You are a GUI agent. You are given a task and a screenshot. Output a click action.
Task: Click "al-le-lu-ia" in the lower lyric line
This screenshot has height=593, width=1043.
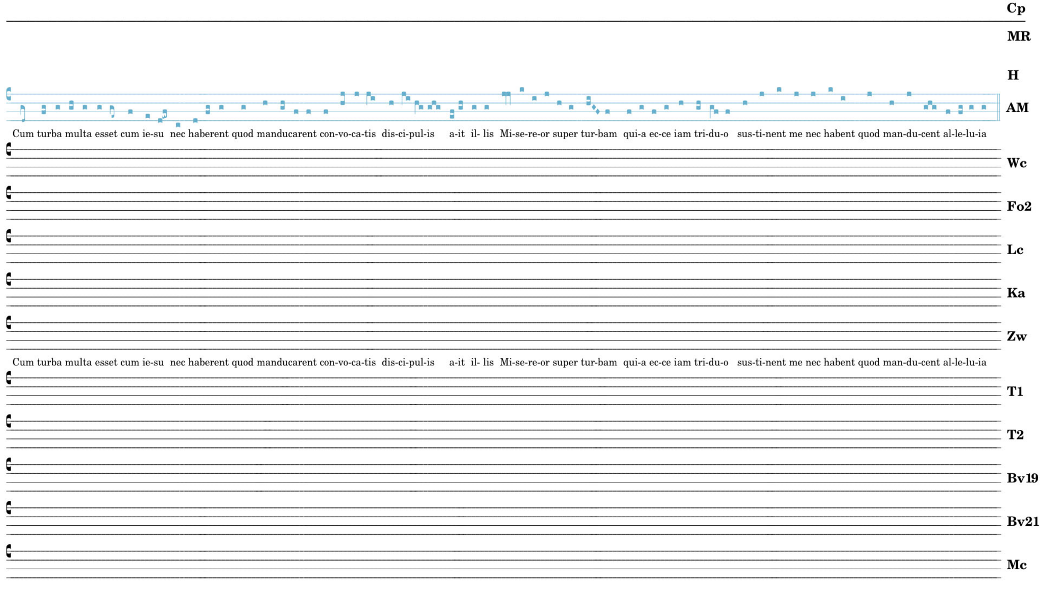964,363
